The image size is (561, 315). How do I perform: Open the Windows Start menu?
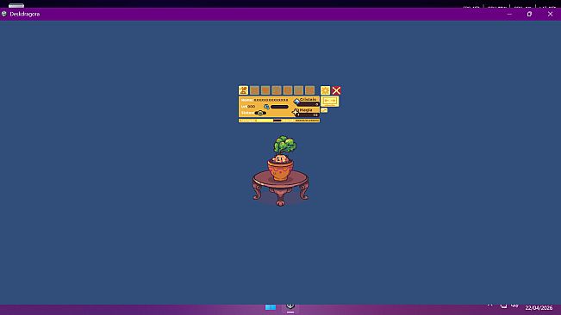(x=271, y=307)
